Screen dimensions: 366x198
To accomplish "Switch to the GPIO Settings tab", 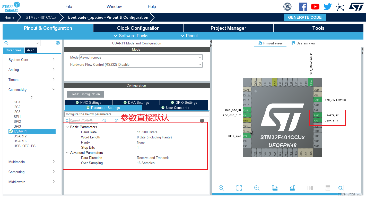I will [184, 102].
